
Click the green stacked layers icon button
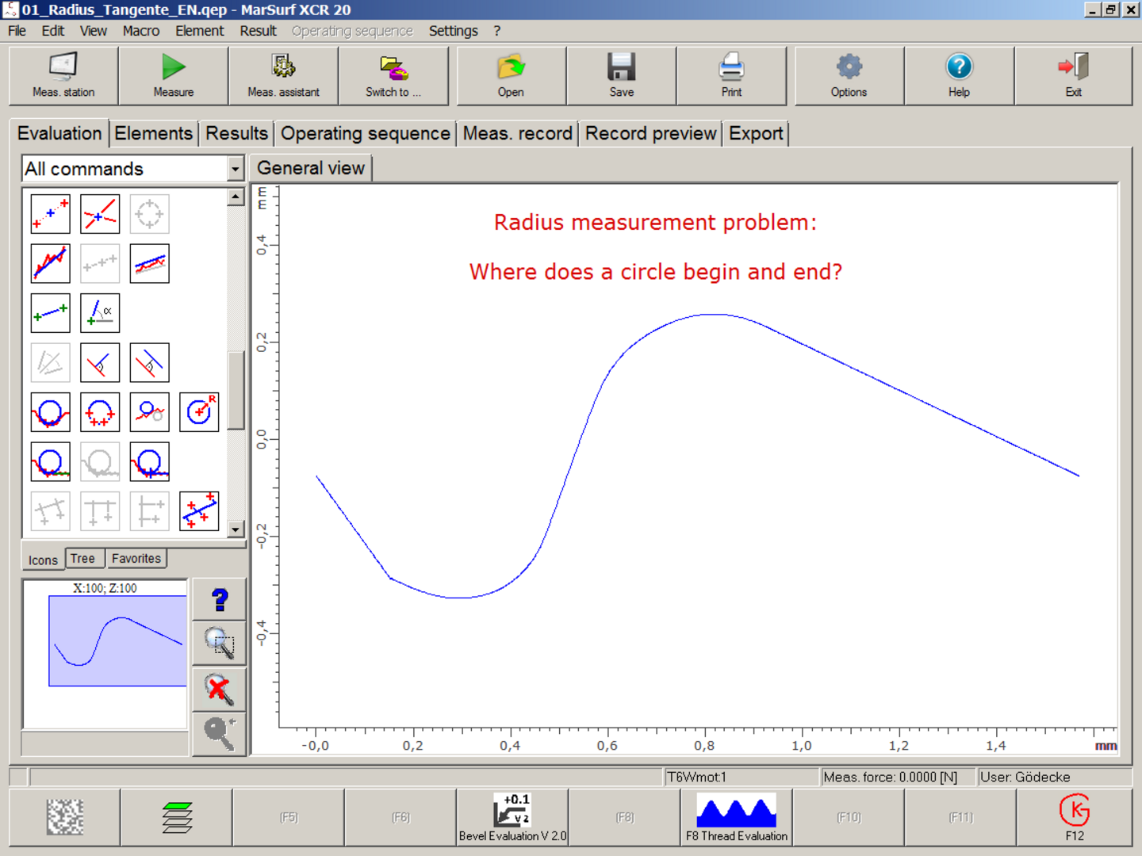tap(177, 817)
